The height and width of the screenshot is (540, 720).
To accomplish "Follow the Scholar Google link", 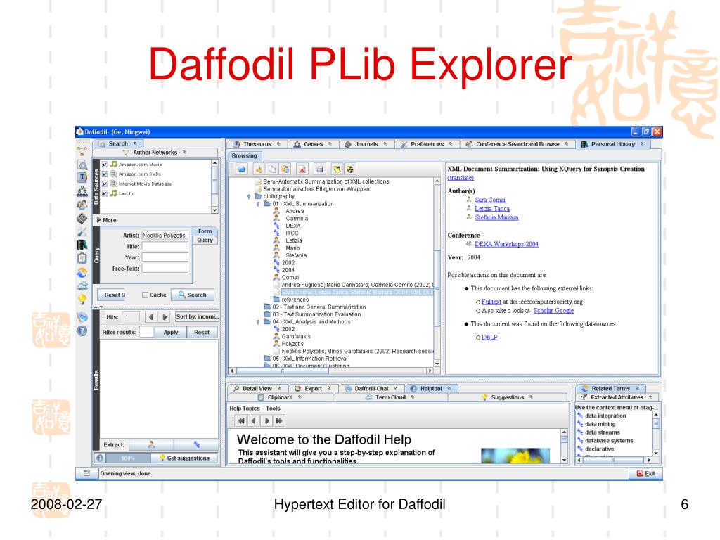I will pos(553,311).
